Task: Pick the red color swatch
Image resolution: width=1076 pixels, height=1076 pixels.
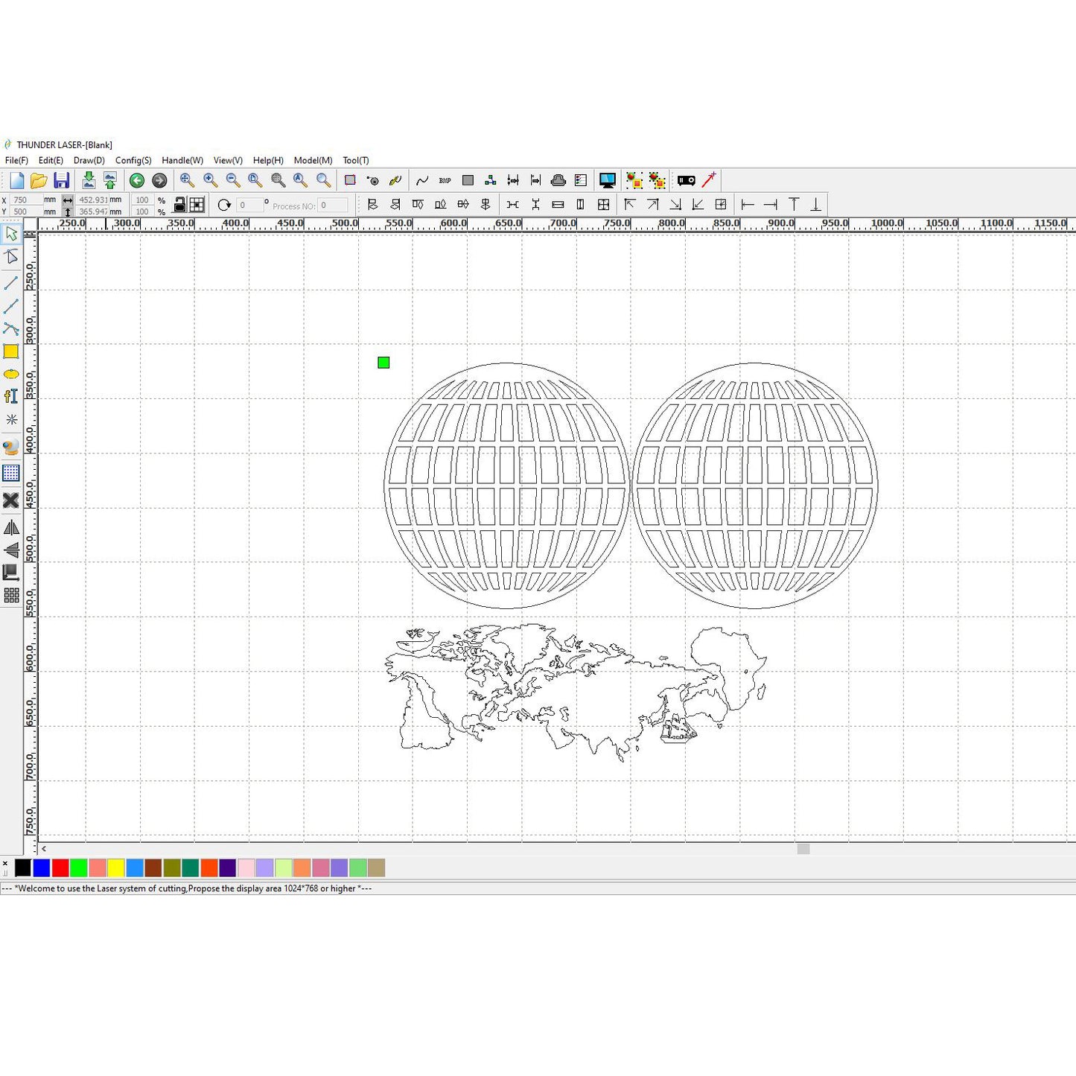Action: pyautogui.click(x=60, y=868)
